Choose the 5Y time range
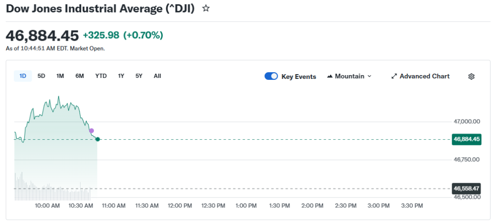 point(139,76)
